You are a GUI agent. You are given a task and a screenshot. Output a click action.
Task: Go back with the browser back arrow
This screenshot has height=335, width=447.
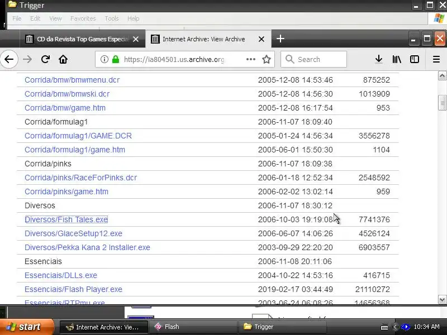click(x=9, y=59)
